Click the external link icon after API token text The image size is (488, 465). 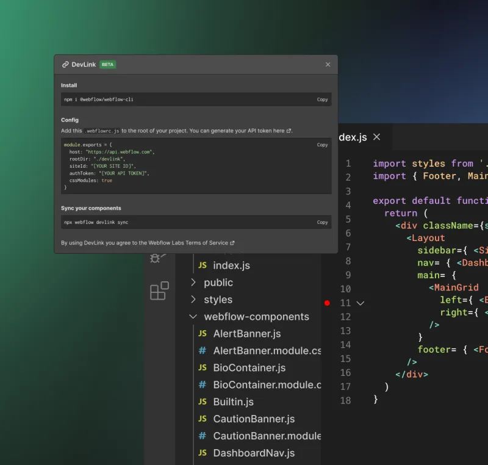[290, 131]
